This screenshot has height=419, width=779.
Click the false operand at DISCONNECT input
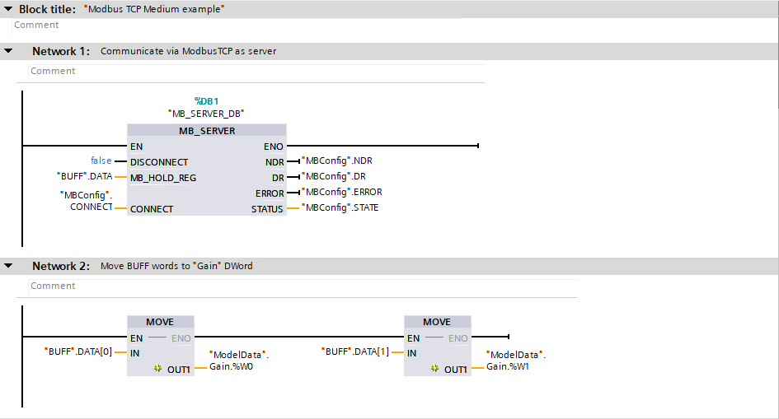tap(101, 161)
